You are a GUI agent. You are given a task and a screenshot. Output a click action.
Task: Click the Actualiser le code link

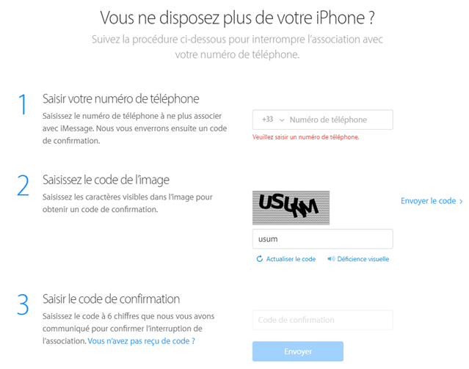tap(291, 259)
